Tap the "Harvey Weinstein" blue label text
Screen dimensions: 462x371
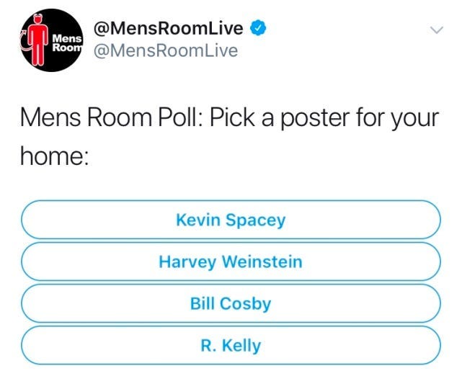point(231,262)
